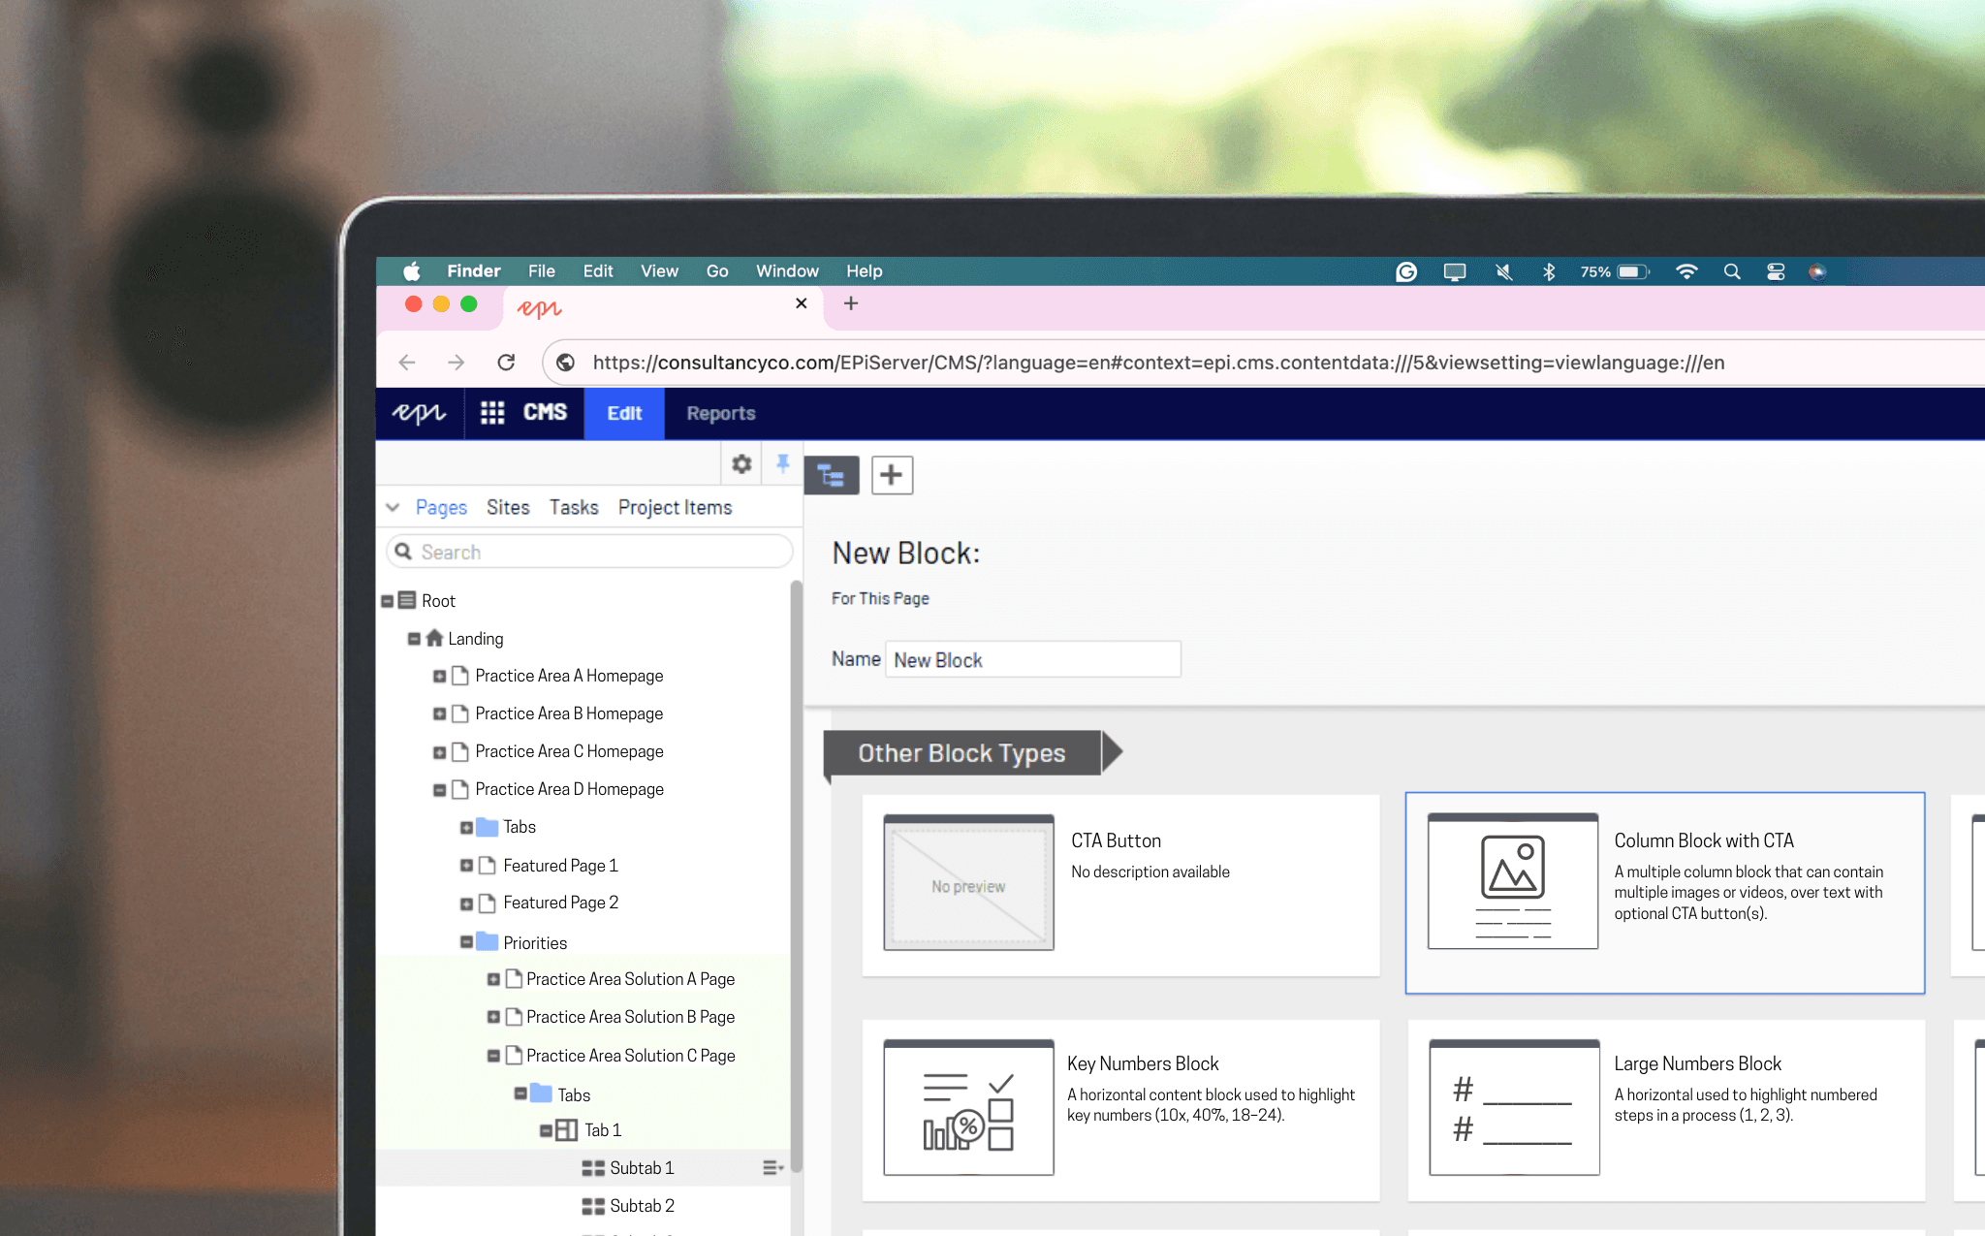Expand Practice Area B Homepage
The width and height of the screenshot is (1985, 1236).
click(x=440, y=714)
